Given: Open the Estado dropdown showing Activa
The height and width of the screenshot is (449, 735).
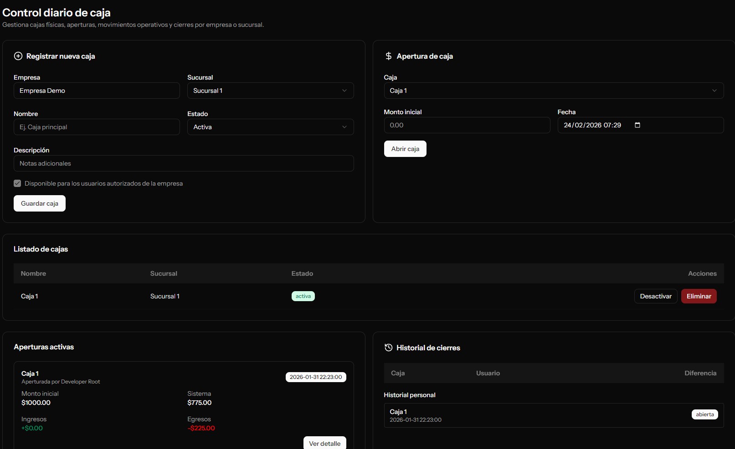Looking at the screenshot, I should point(270,127).
